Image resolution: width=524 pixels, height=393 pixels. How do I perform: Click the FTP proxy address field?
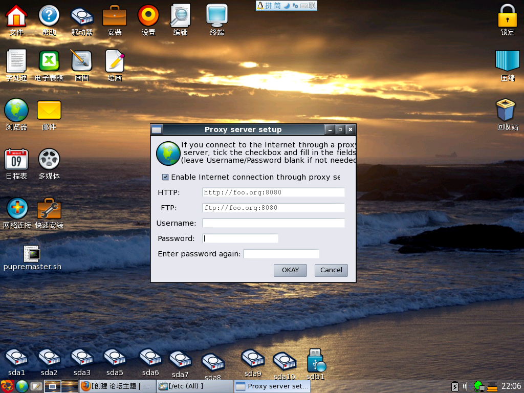273,208
